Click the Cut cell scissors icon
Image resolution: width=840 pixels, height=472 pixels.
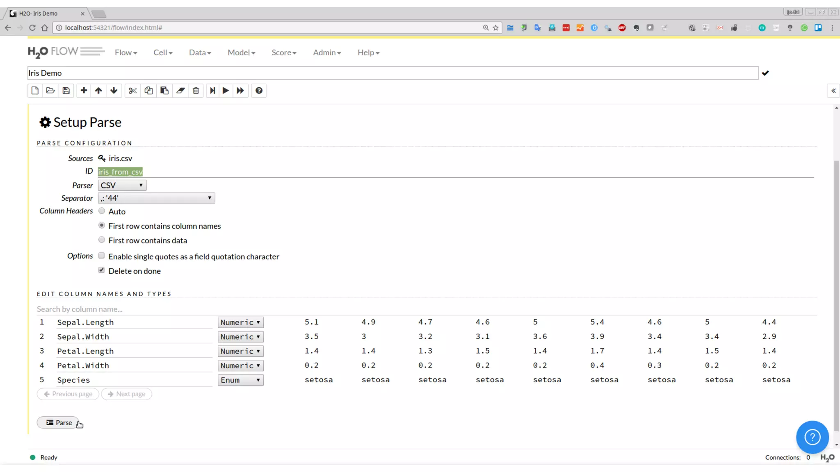pos(132,91)
